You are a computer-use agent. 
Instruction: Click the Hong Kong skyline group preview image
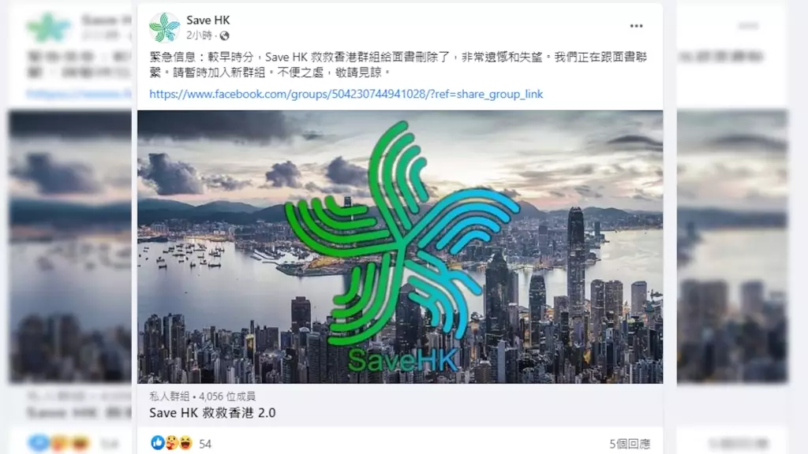[400, 247]
